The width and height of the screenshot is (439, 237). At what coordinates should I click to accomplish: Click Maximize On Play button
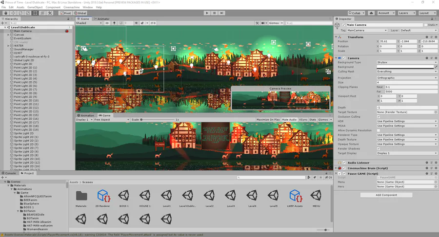coord(268,120)
